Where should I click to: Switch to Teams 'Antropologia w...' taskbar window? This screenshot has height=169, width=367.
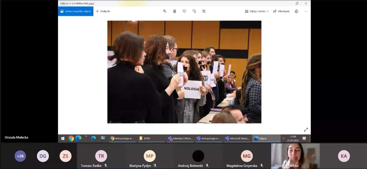209,138
